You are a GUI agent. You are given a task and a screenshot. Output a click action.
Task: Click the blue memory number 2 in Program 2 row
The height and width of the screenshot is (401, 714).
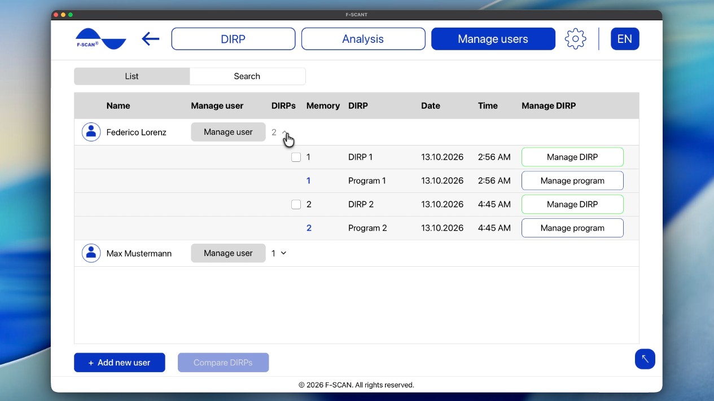click(309, 228)
